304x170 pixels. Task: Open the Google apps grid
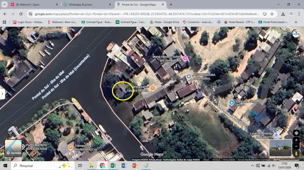point(285,34)
